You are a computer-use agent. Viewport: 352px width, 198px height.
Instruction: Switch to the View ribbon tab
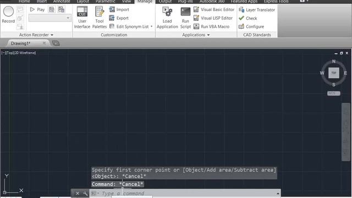[127, 1]
